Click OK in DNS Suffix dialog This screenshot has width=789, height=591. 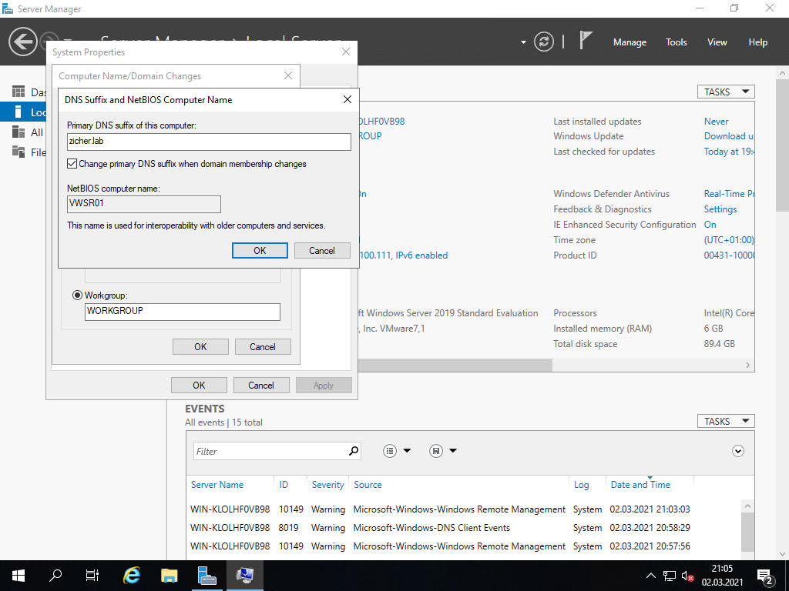point(260,250)
